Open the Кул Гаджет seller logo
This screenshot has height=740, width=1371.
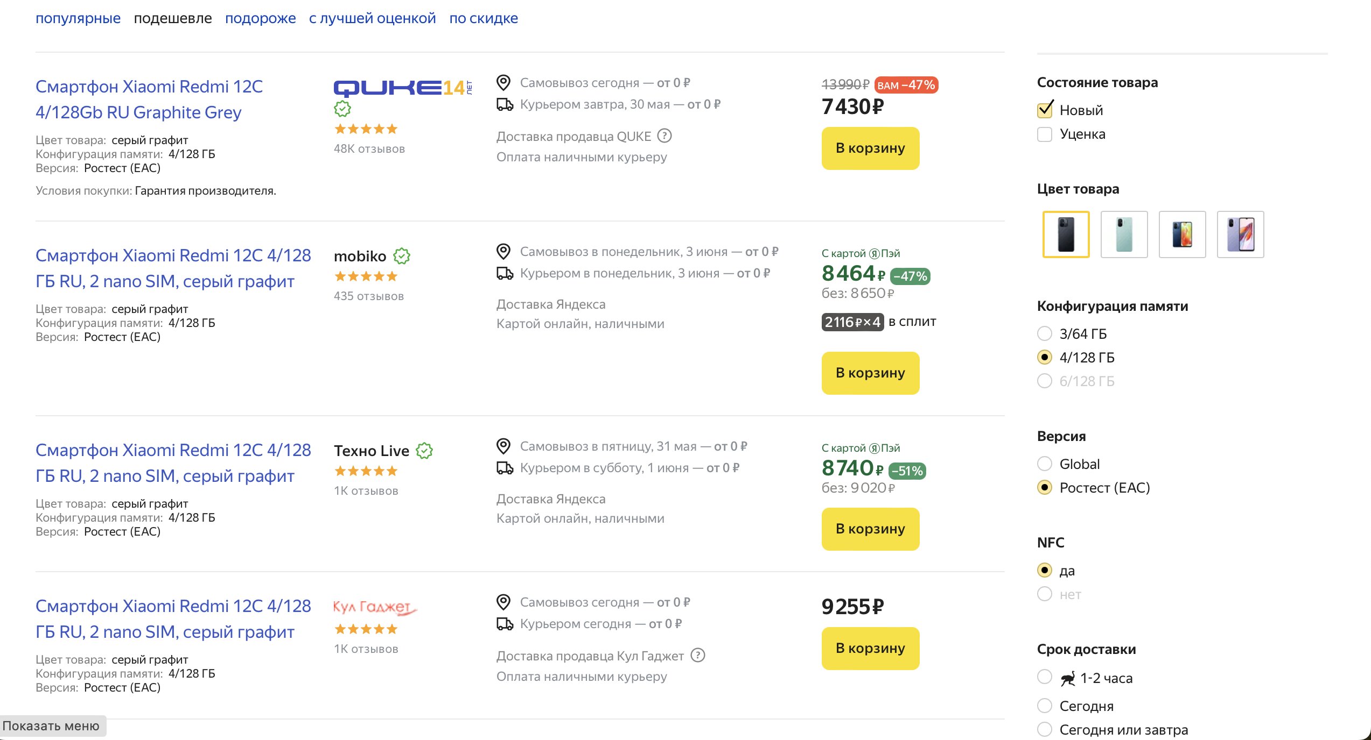tap(375, 607)
